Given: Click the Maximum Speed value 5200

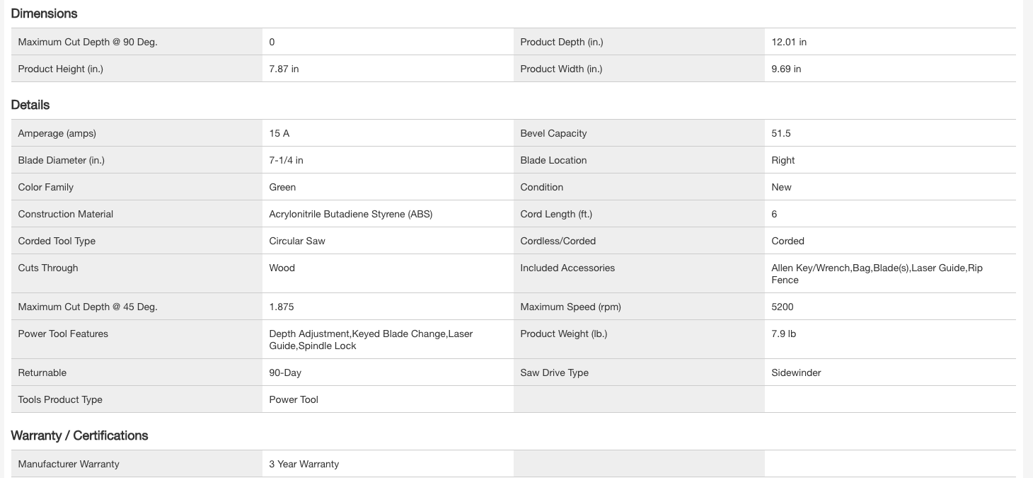Looking at the screenshot, I should coord(783,307).
